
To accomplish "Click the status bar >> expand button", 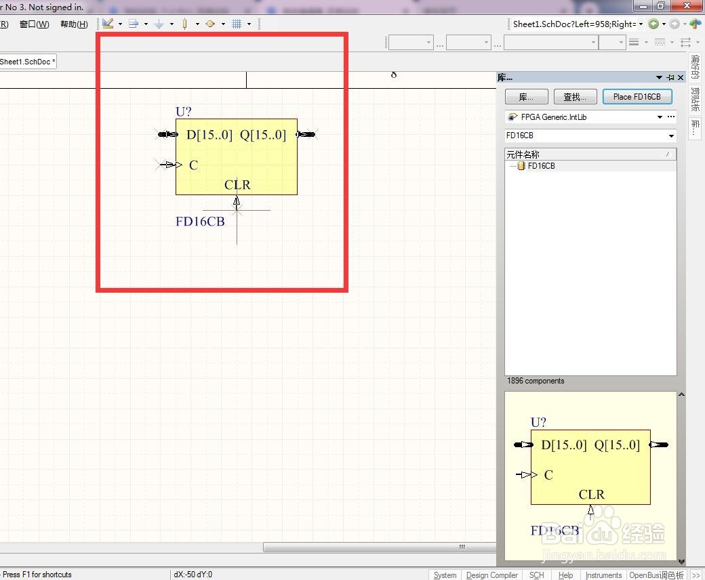I will (x=696, y=575).
